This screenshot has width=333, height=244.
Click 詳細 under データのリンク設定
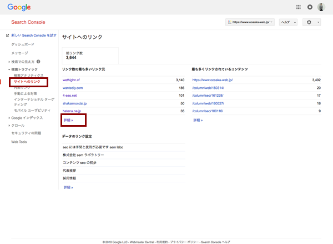point(68,187)
